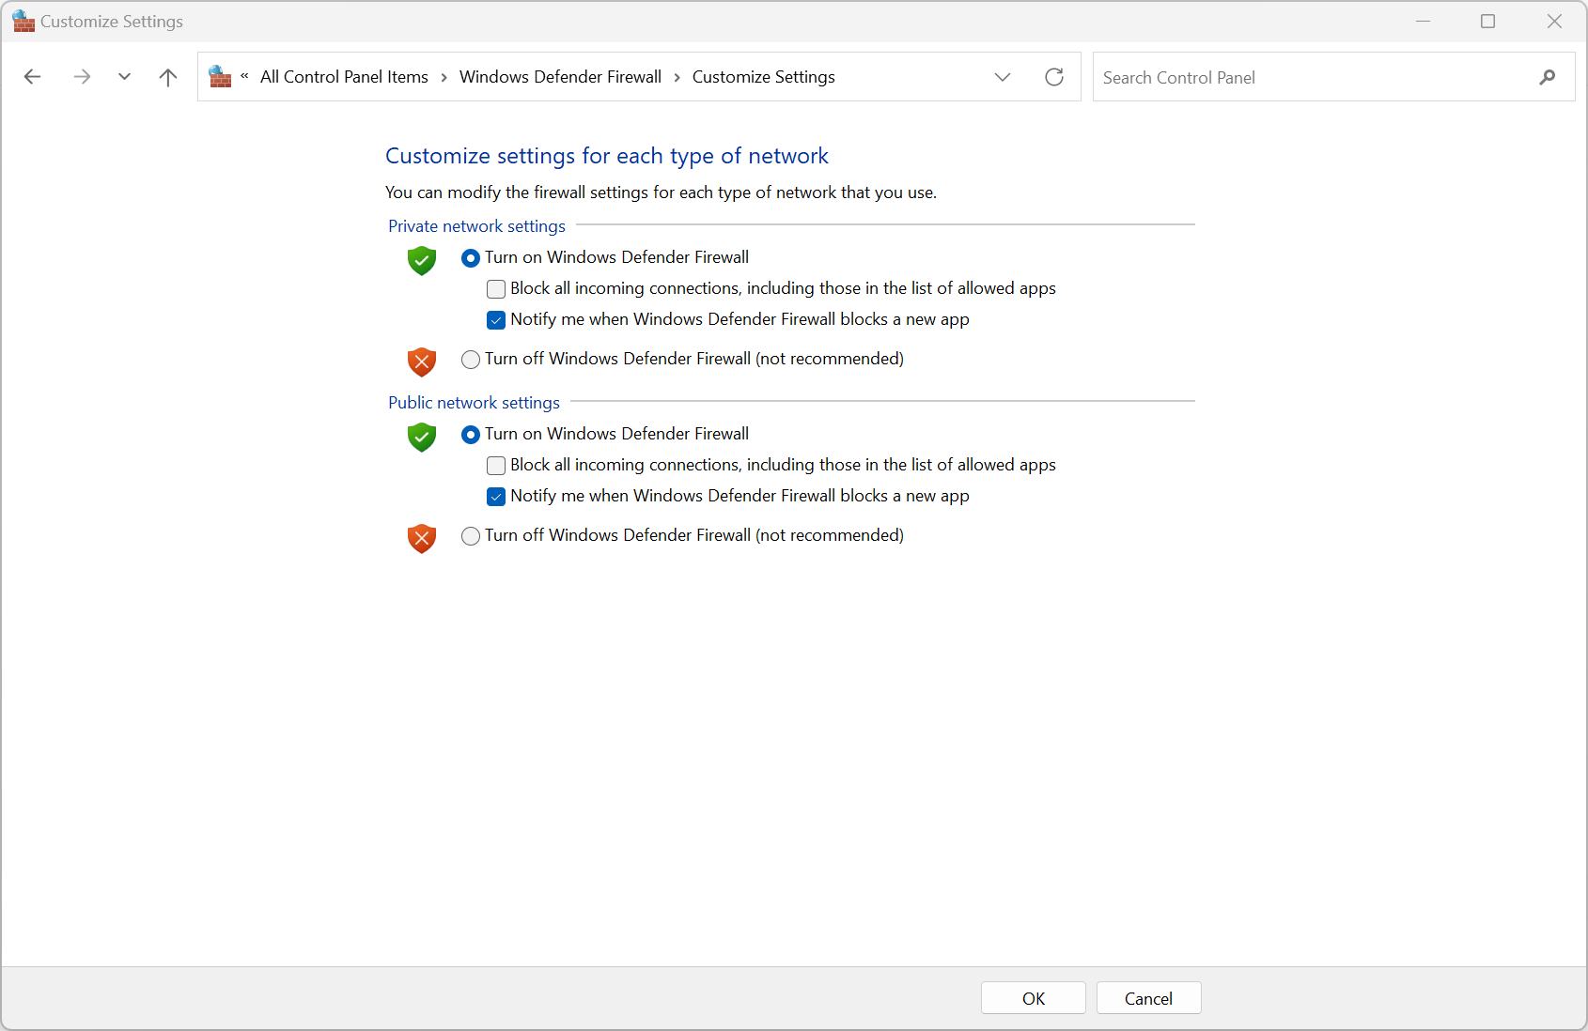Click red shield icon in Private settings
The height and width of the screenshot is (1031, 1588).
click(x=422, y=362)
